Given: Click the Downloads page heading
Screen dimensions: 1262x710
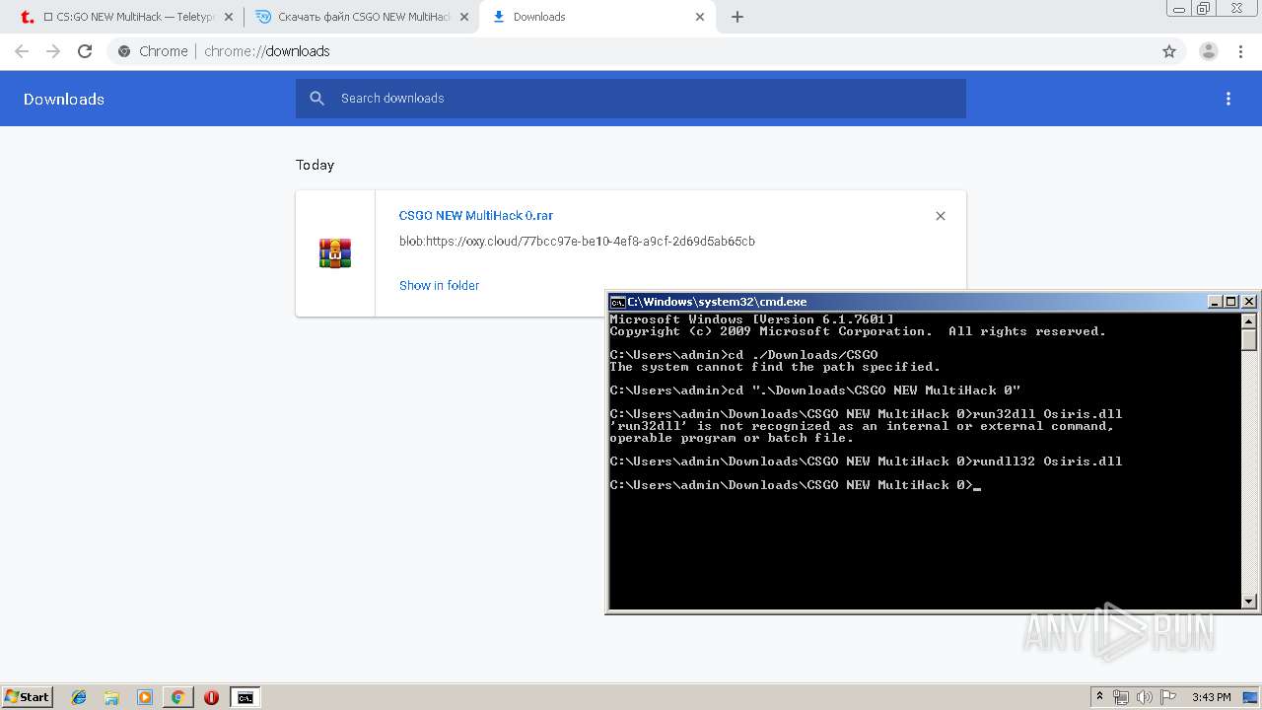Looking at the screenshot, I should coord(64,100).
